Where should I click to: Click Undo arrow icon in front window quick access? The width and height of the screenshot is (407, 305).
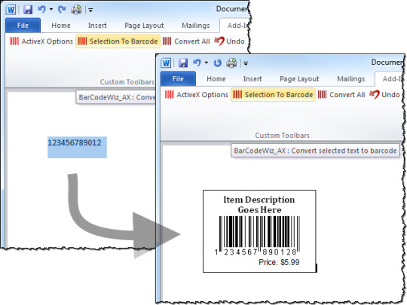click(x=197, y=63)
